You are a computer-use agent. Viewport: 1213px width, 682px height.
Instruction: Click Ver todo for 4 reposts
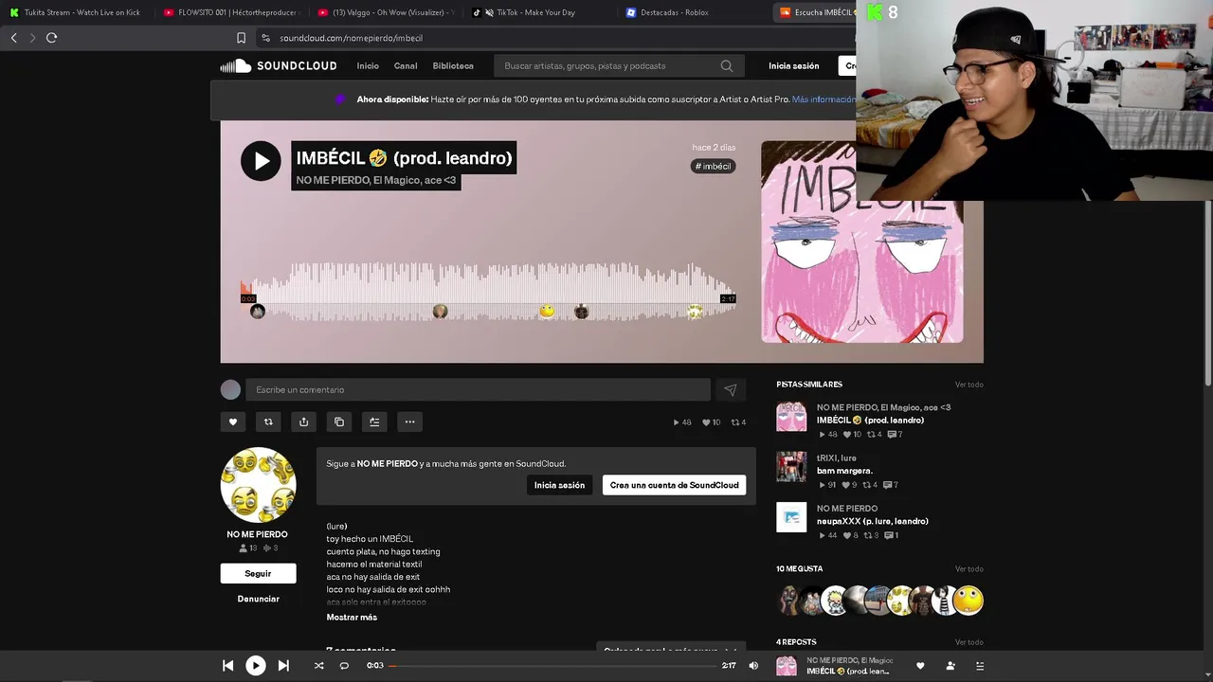pos(969,642)
